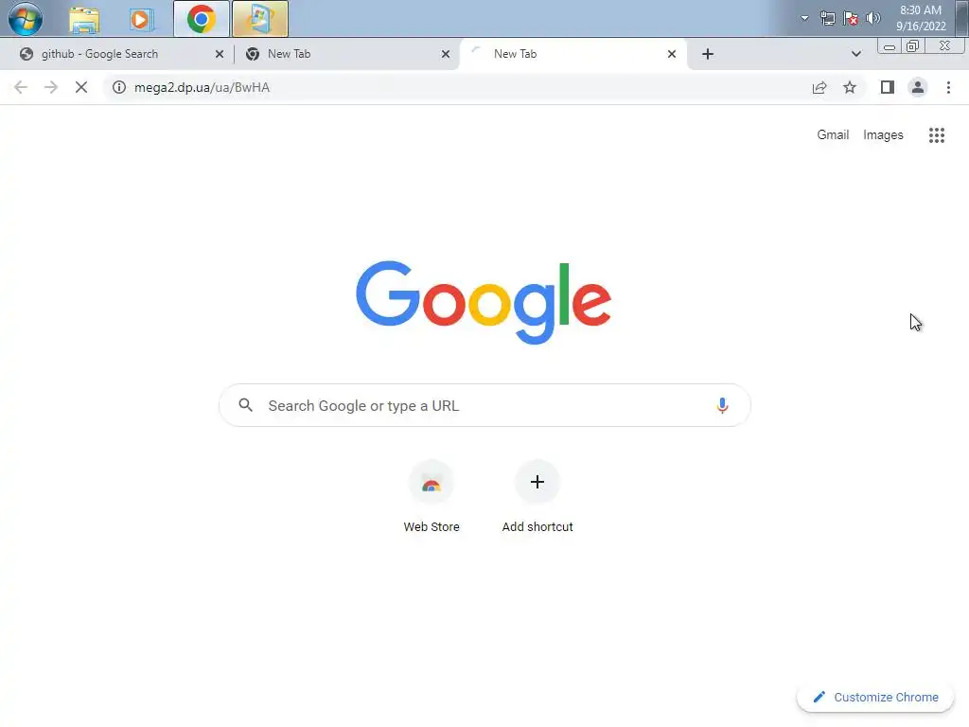Minimize the Chrome window

click(890, 46)
